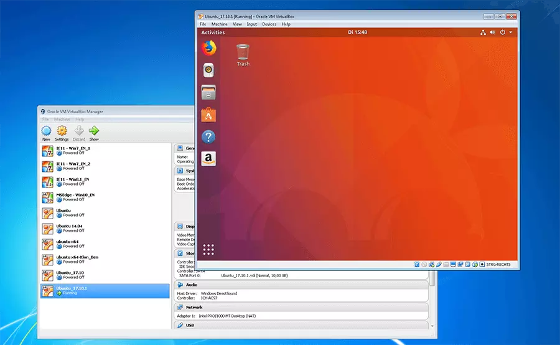Click the New virtual machine toolbar icon

(x=46, y=131)
